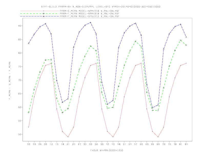This screenshot has width=203, height=157.
Task: Click forecast hour 69 on x-axis
Action: click(158, 144)
